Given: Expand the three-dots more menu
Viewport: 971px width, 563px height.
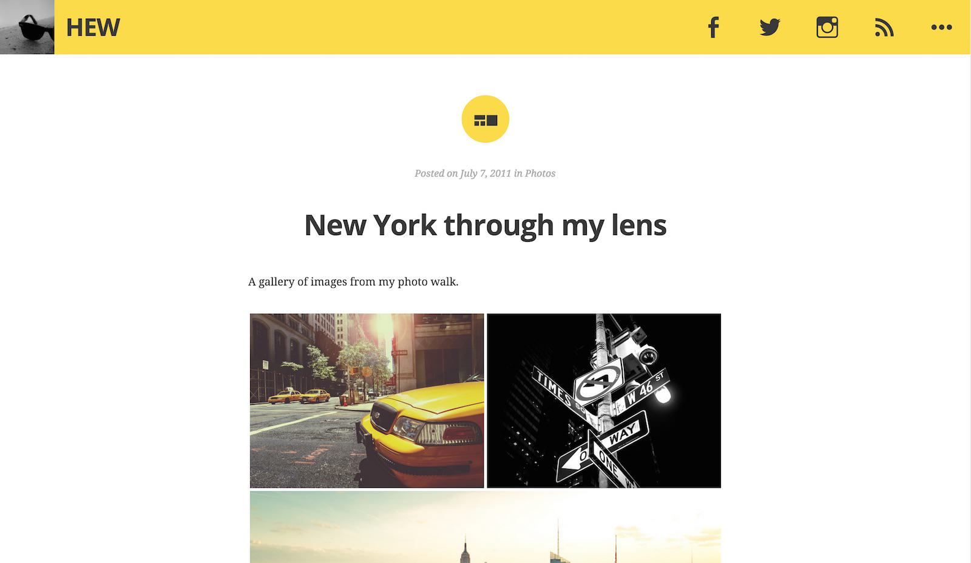Looking at the screenshot, I should pos(941,27).
